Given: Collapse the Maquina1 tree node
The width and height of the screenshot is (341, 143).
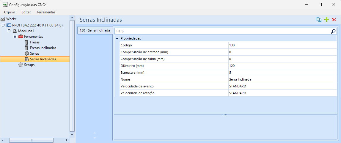Looking at the screenshot, I should tap(9, 31).
